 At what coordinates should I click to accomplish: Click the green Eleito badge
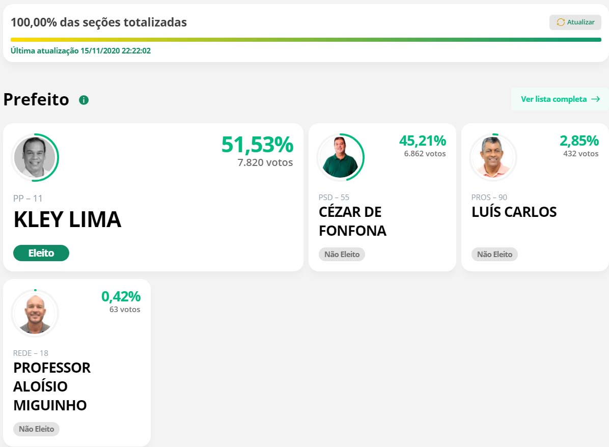41,253
